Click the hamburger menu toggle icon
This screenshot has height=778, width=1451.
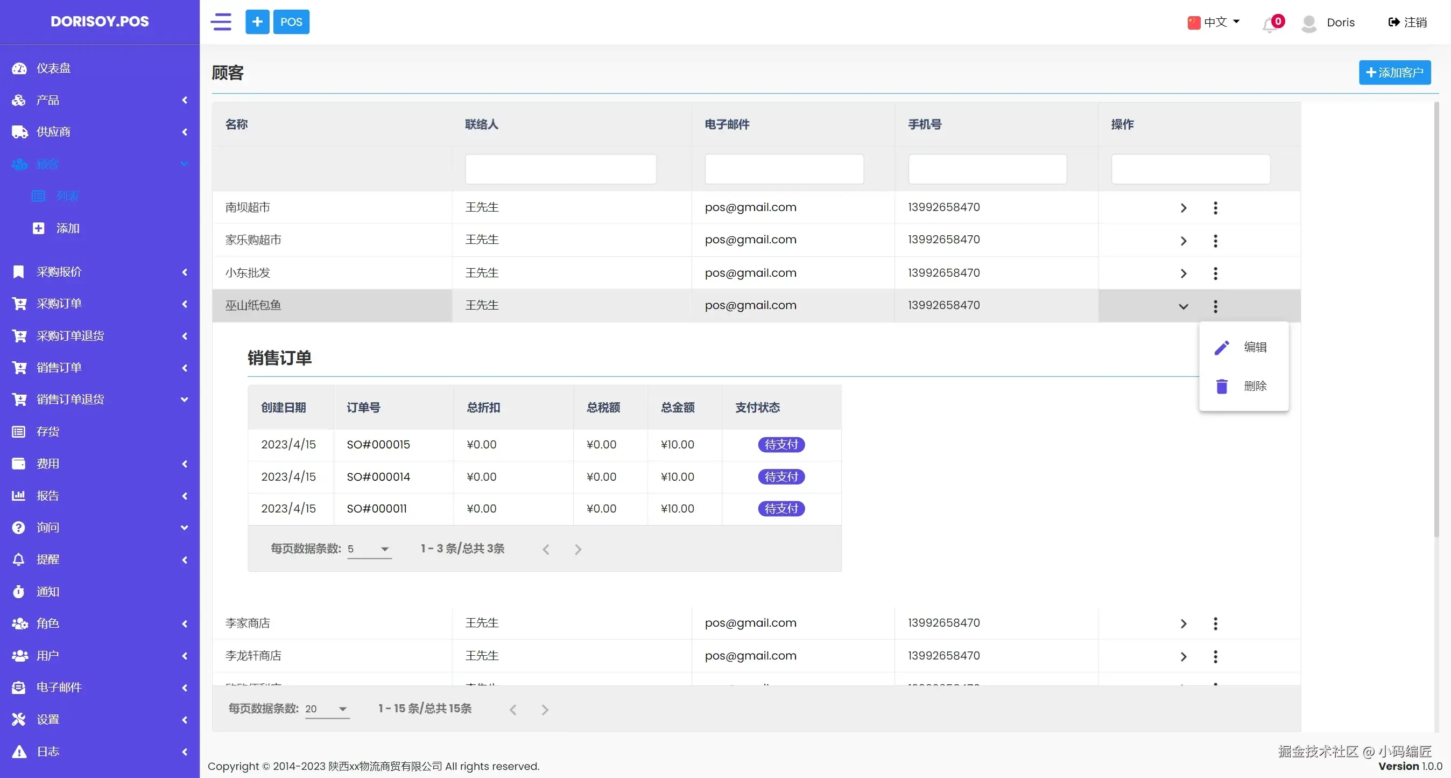pyautogui.click(x=221, y=22)
